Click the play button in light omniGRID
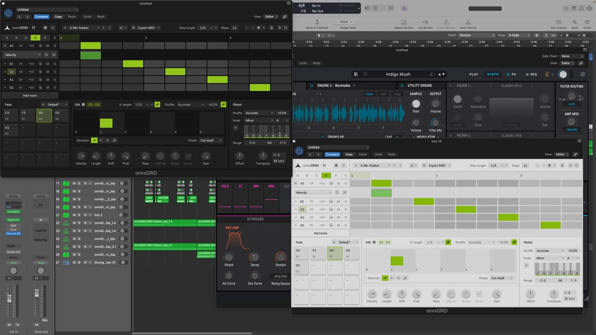 coord(570,165)
